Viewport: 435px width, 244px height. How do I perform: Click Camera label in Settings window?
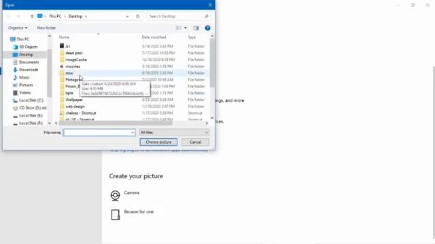pyautogui.click(x=131, y=192)
